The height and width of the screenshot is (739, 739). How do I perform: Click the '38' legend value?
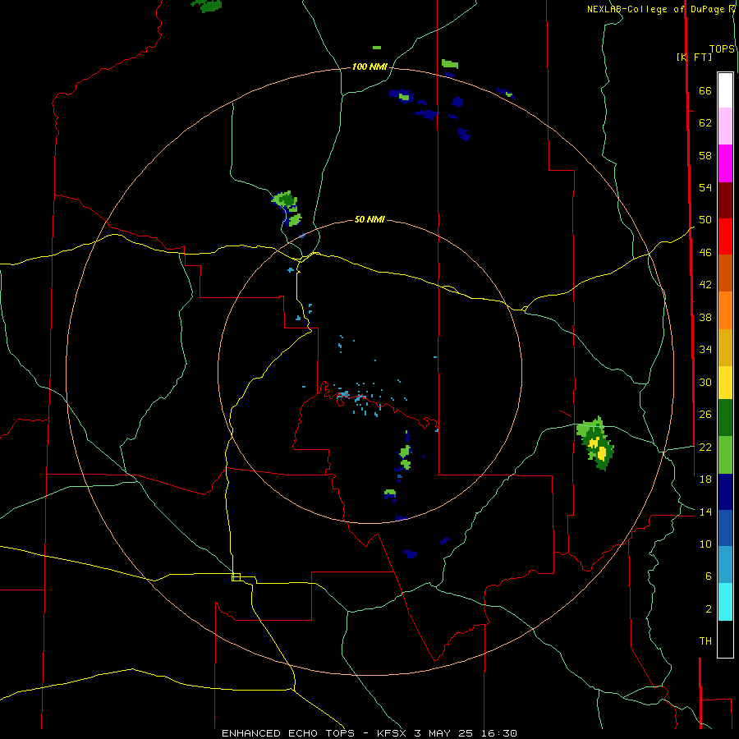point(705,318)
